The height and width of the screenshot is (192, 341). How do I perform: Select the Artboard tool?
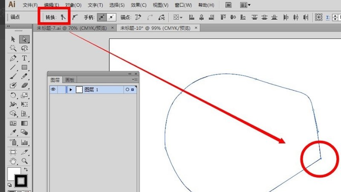13,152
